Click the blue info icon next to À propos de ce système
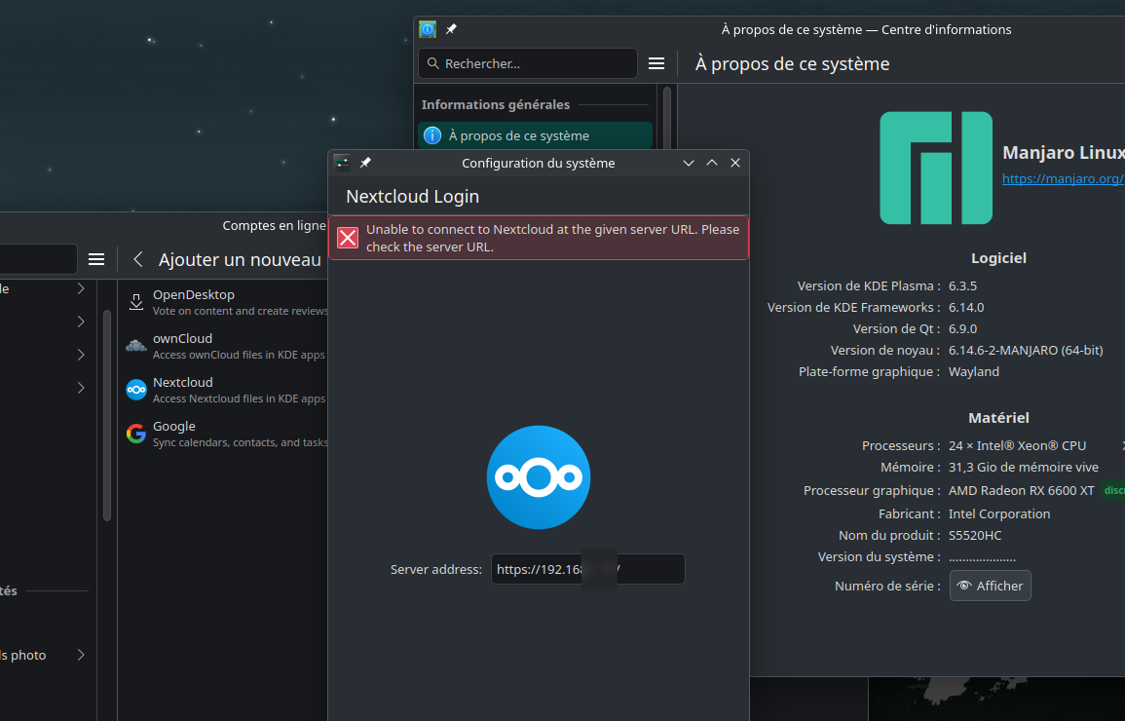Image resolution: width=1125 pixels, height=721 pixels. pyautogui.click(x=431, y=135)
